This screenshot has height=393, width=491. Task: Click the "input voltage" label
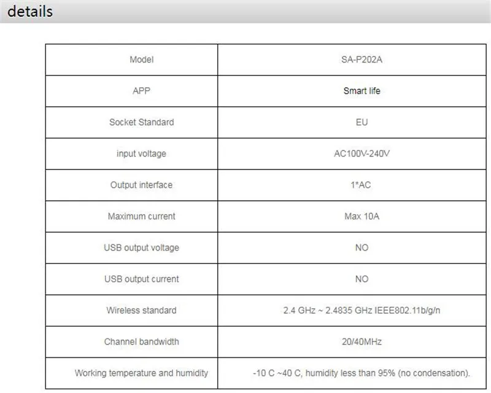(x=141, y=154)
